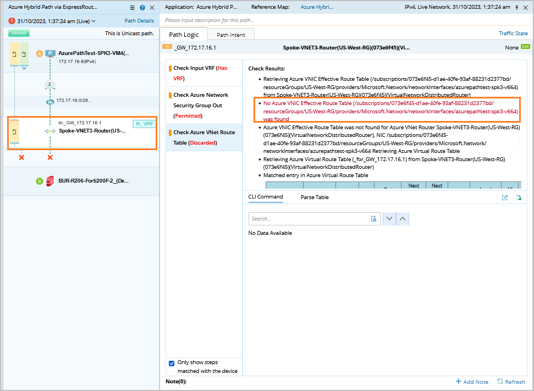Viewport: 534px width, 391px height.
Task: Switch to the Path Intent tab
Action: coord(230,35)
